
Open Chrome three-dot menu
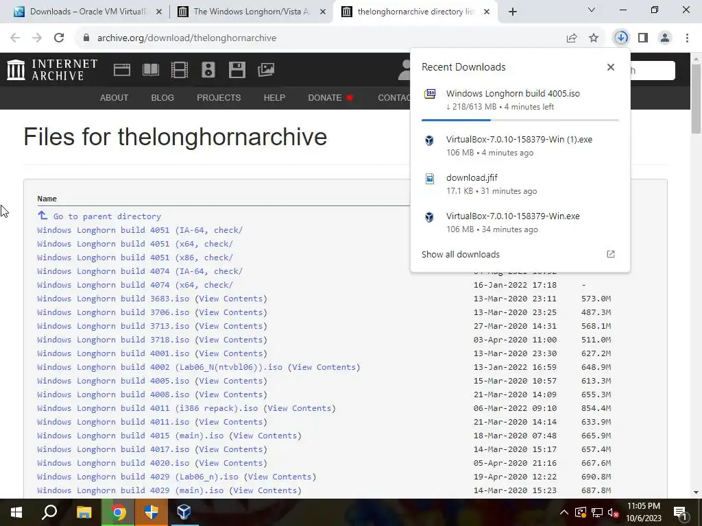click(687, 38)
